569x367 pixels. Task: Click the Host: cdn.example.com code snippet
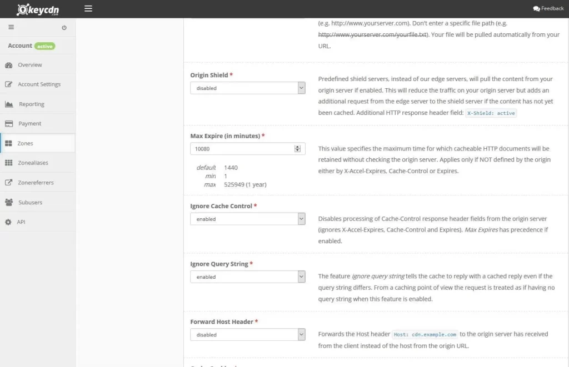click(425, 334)
